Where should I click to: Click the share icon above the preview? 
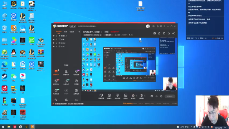click(x=174, y=33)
